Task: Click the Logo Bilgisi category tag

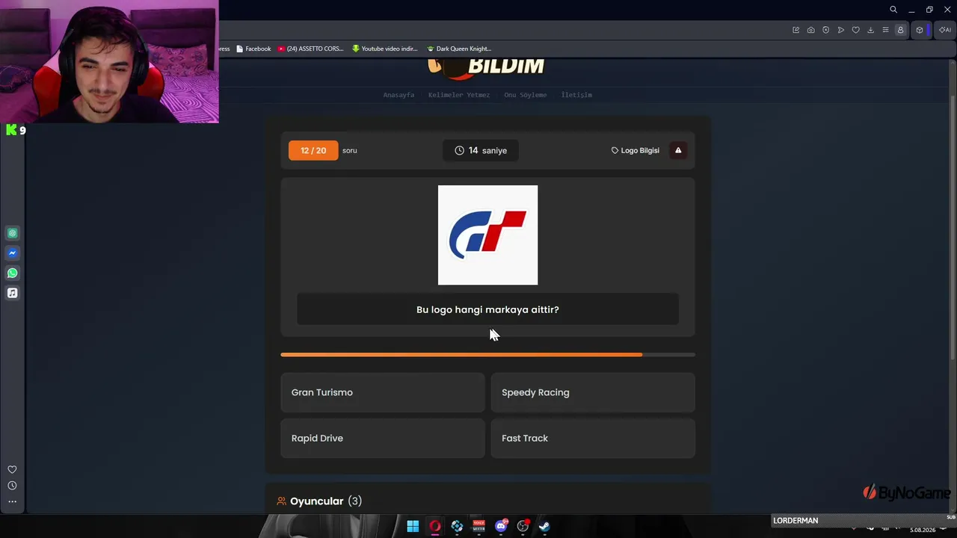Action: pos(636,150)
